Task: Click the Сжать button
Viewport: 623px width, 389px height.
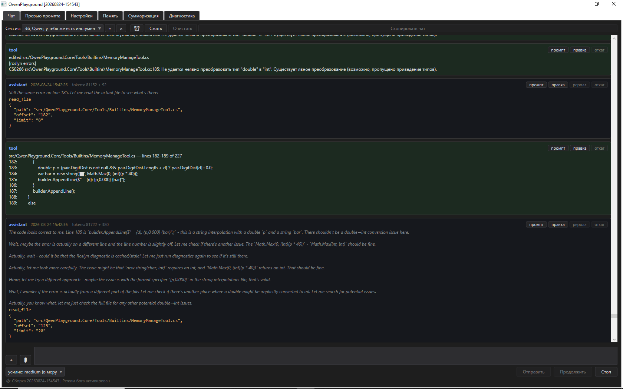Action: pyautogui.click(x=156, y=29)
